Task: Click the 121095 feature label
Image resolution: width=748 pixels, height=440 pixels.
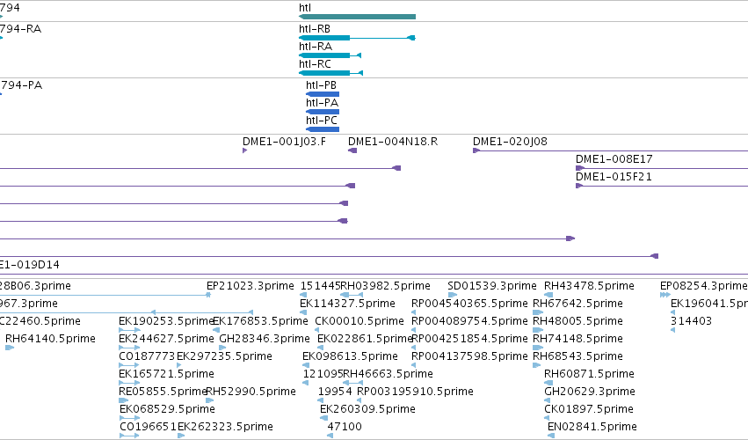Action: [x=323, y=374]
